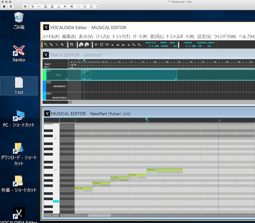Click the CURSOR value 0:4:000
The image size is (255, 223).
(191, 46)
